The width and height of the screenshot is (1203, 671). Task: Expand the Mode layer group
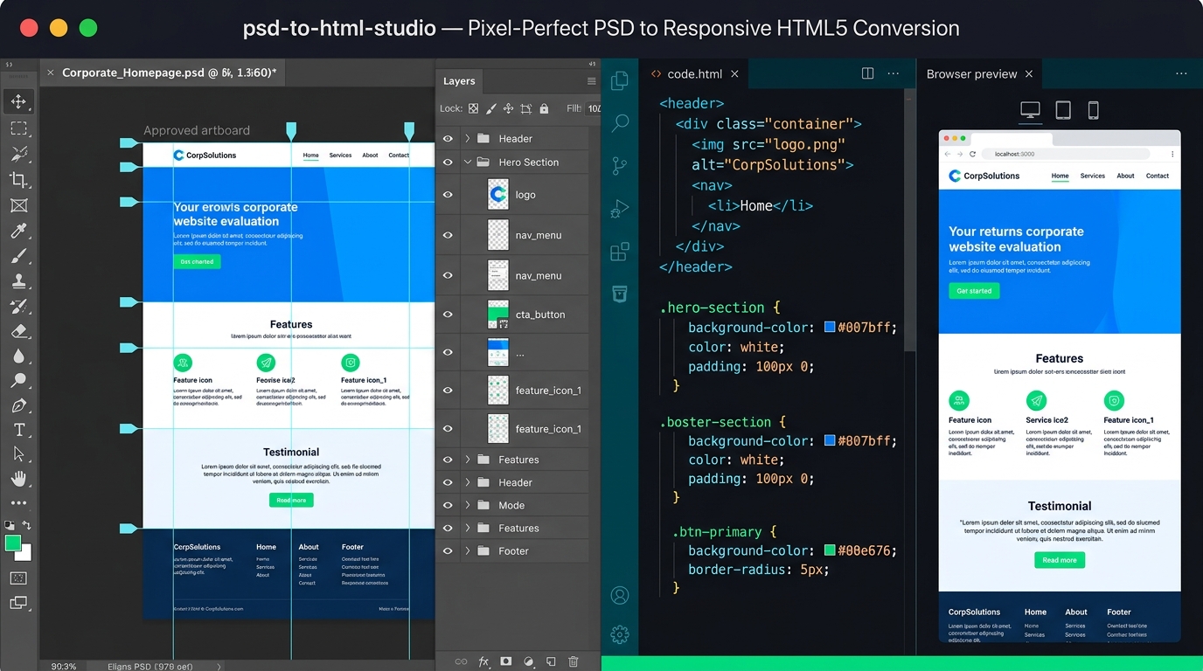point(468,505)
